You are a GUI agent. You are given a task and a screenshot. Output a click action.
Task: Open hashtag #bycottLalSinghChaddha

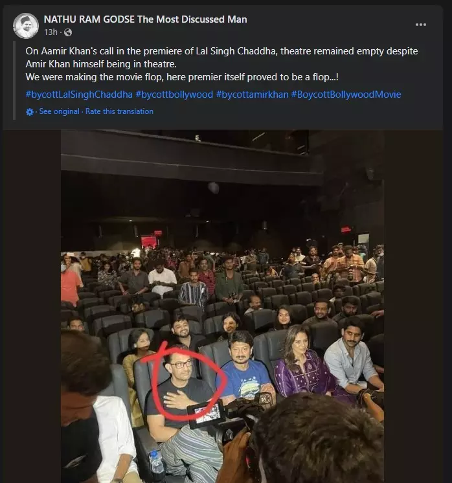(x=79, y=95)
